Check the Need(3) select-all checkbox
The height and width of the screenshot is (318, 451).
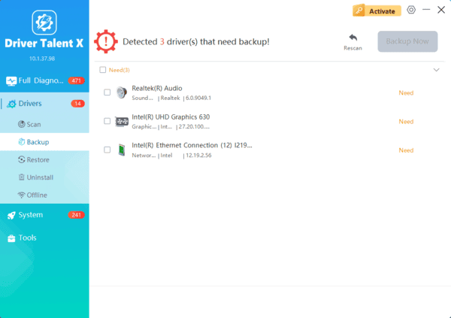[x=103, y=70]
